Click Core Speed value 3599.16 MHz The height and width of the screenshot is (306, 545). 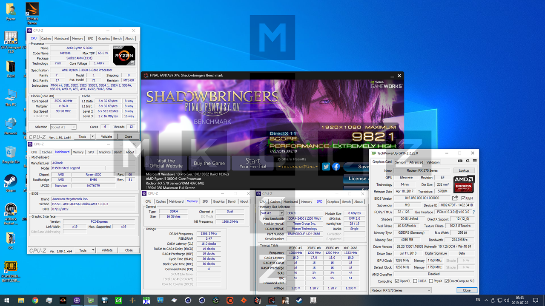(63, 101)
